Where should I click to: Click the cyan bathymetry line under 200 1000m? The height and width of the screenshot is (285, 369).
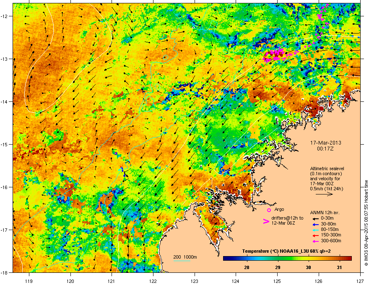(x=182, y=261)
